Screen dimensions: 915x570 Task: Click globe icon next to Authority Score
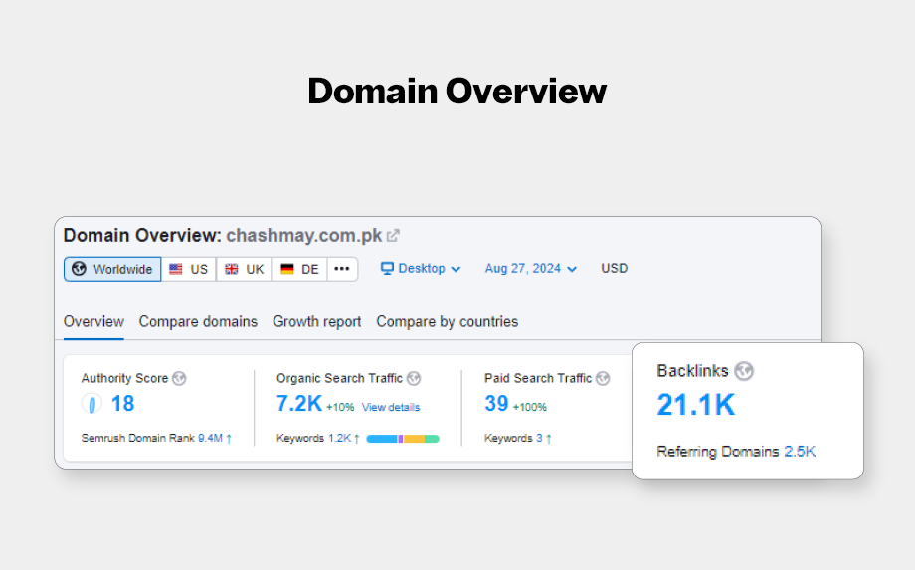coord(179,378)
